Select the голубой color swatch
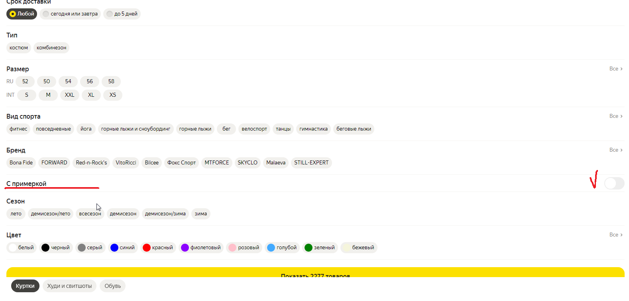The height and width of the screenshot is (301, 629). click(282, 248)
